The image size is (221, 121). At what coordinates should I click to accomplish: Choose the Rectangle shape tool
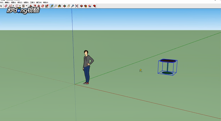tap(23, 6)
